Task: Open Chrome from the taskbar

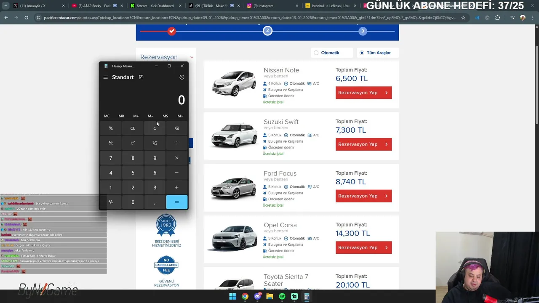Action: click(245, 296)
